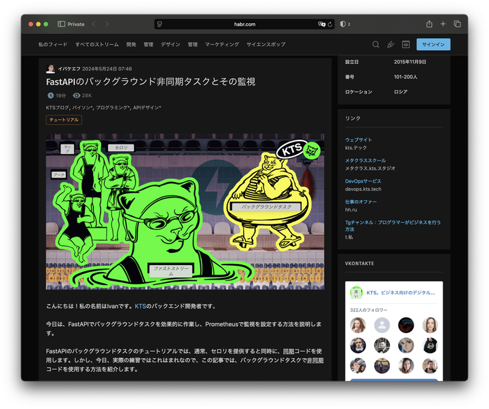Click the 非同期 underlined link
The image size is (489, 409).
click(x=315, y=360)
